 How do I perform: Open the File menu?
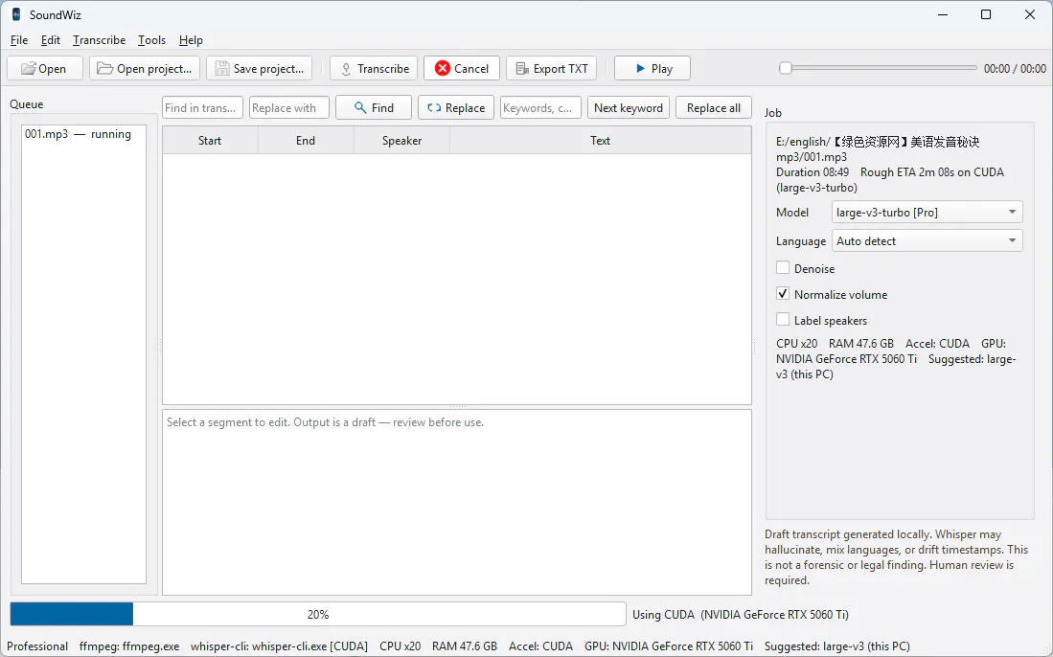pos(19,40)
